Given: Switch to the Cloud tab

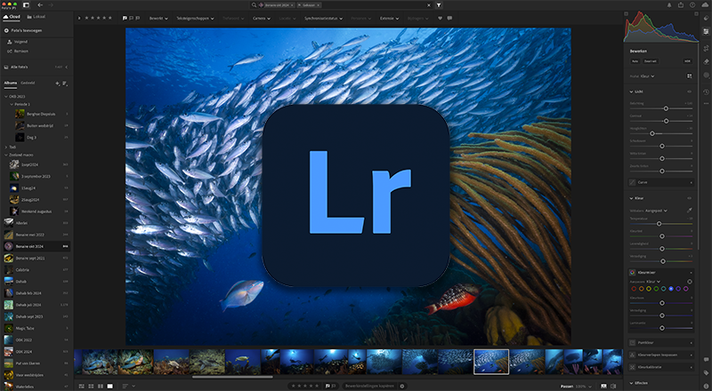Looking at the screenshot, I should click(12, 17).
